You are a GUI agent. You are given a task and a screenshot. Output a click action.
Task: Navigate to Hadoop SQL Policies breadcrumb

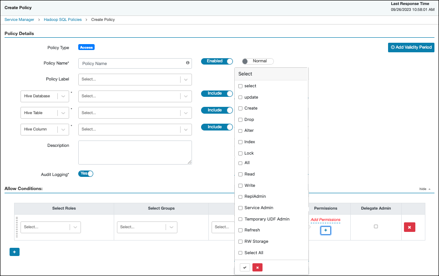(63, 20)
